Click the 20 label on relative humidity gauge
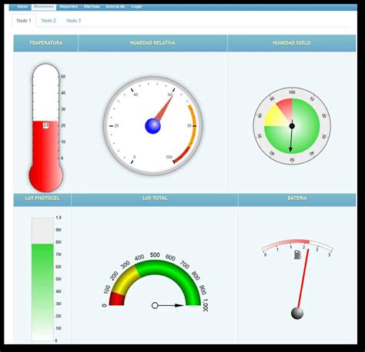This screenshot has height=352, width=365. tap(116, 126)
